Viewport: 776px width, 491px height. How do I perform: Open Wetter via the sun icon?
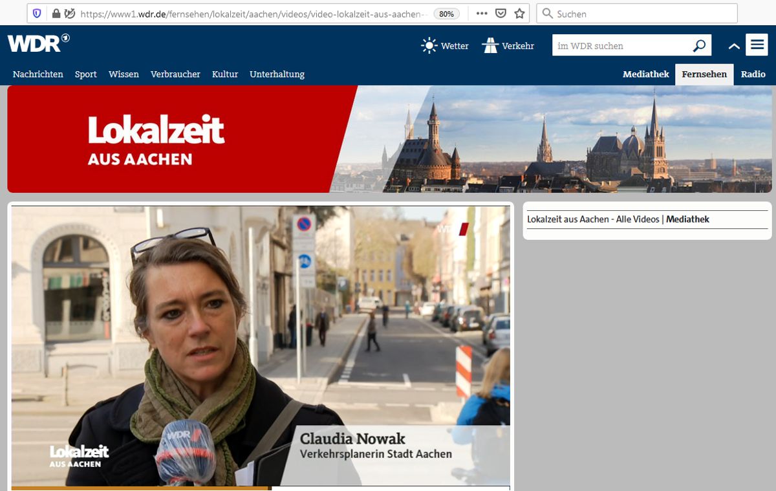tap(429, 46)
